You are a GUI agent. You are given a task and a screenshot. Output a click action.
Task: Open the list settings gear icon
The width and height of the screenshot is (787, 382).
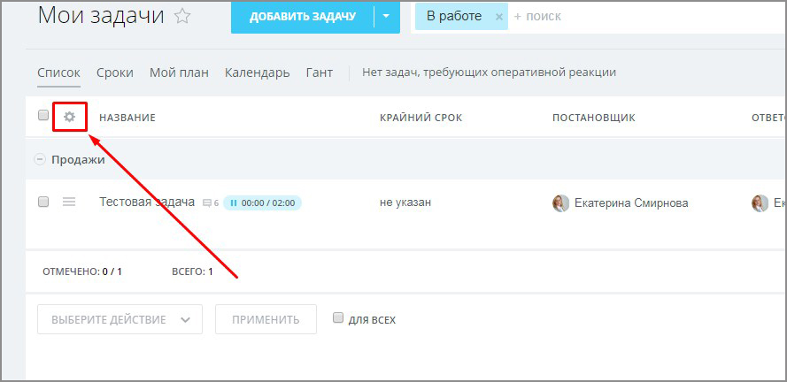[x=69, y=117]
